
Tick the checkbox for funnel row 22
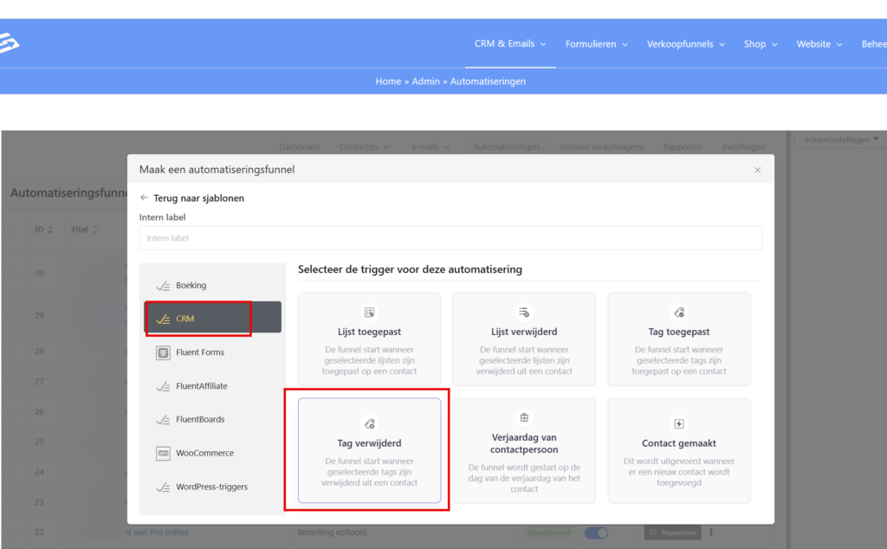tap(12, 533)
